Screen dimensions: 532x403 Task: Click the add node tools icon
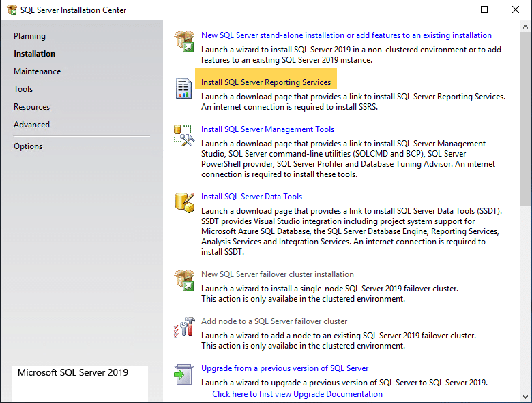[x=184, y=327]
